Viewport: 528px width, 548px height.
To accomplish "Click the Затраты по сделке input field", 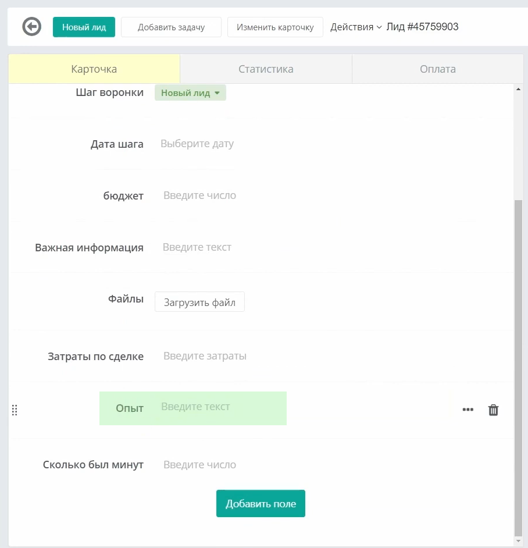I will tap(205, 356).
